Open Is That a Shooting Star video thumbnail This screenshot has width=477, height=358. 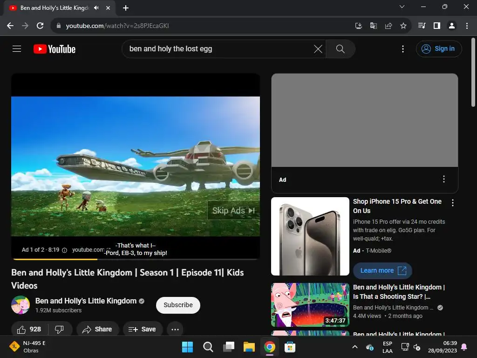[x=310, y=305]
